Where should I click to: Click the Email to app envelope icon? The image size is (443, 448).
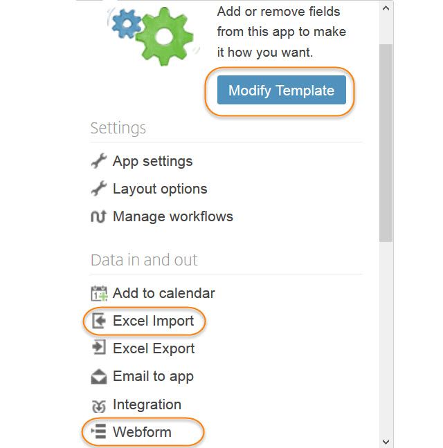99,377
